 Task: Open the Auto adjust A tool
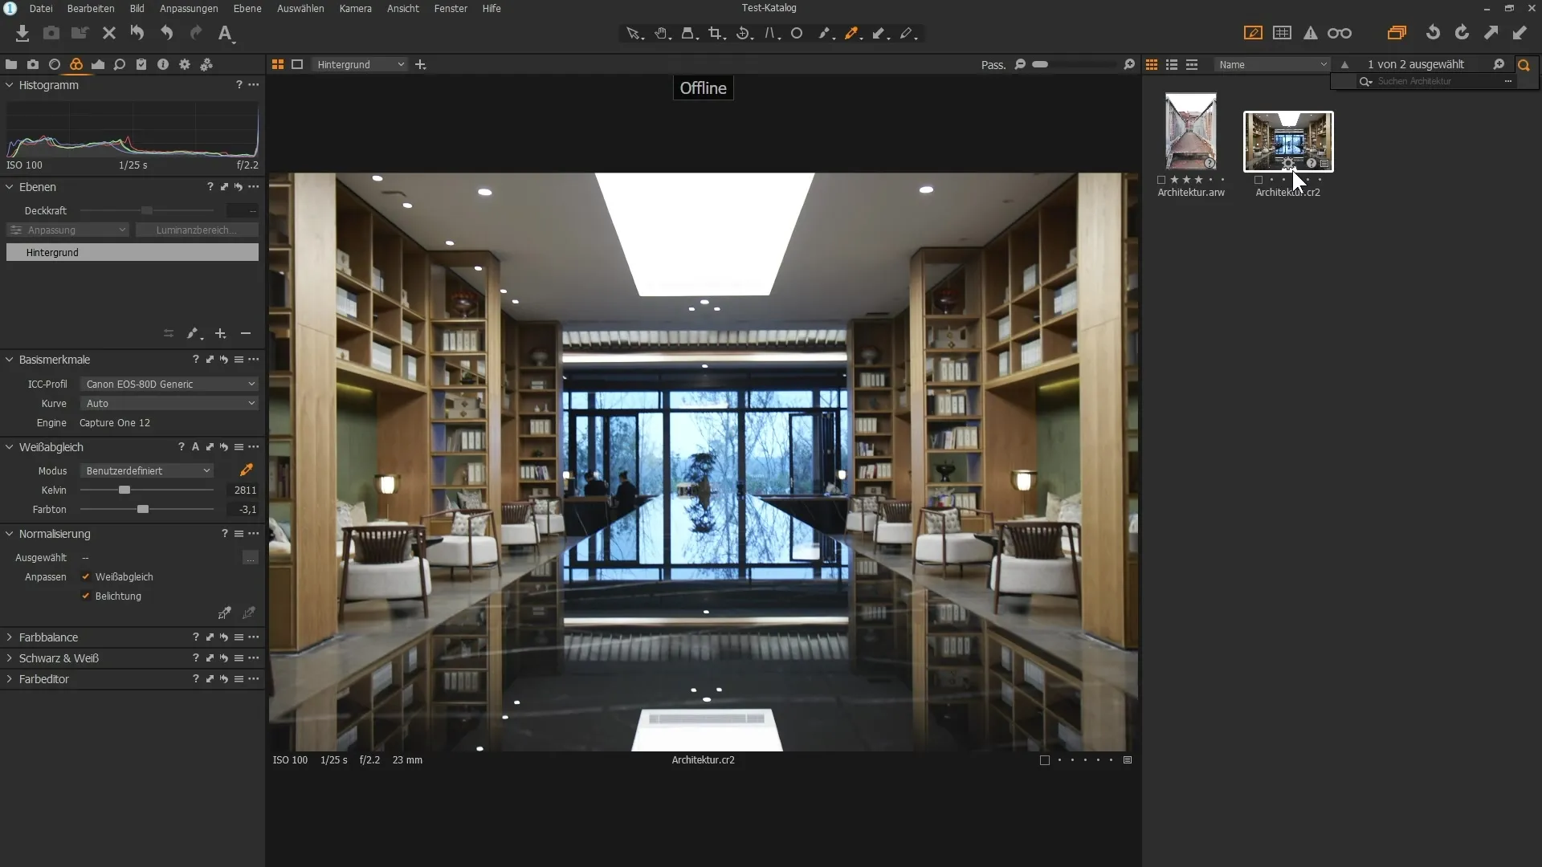(226, 33)
